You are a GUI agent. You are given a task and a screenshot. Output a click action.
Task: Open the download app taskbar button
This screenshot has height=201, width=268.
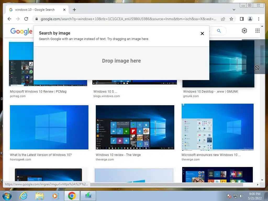(88, 196)
